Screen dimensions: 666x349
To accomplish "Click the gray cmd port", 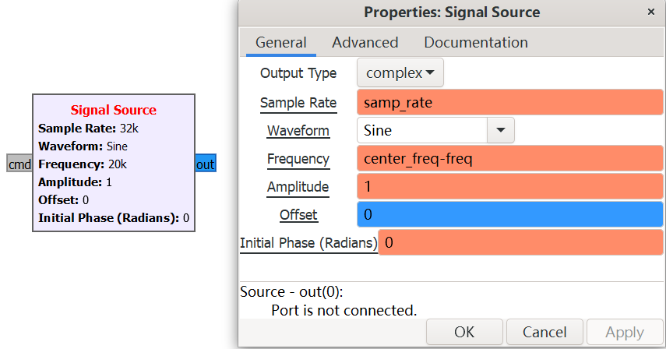I will point(19,164).
